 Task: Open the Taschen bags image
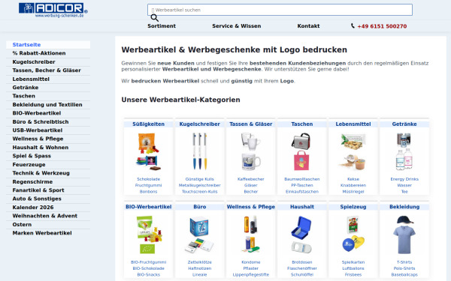point(301,151)
